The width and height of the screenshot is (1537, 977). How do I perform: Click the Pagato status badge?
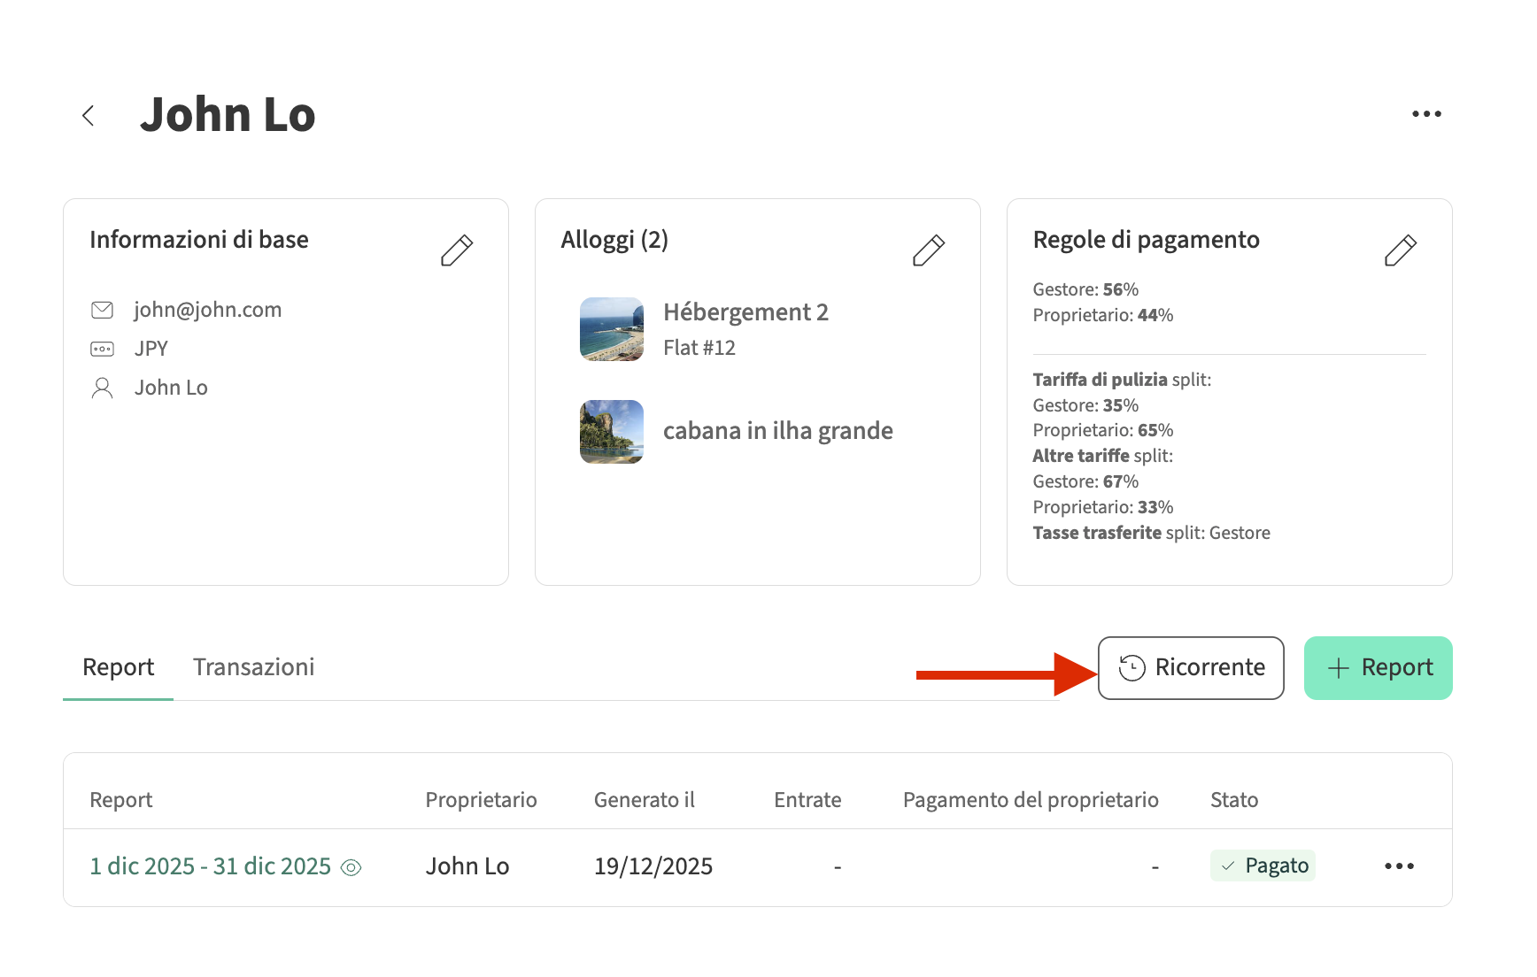tap(1263, 865)
